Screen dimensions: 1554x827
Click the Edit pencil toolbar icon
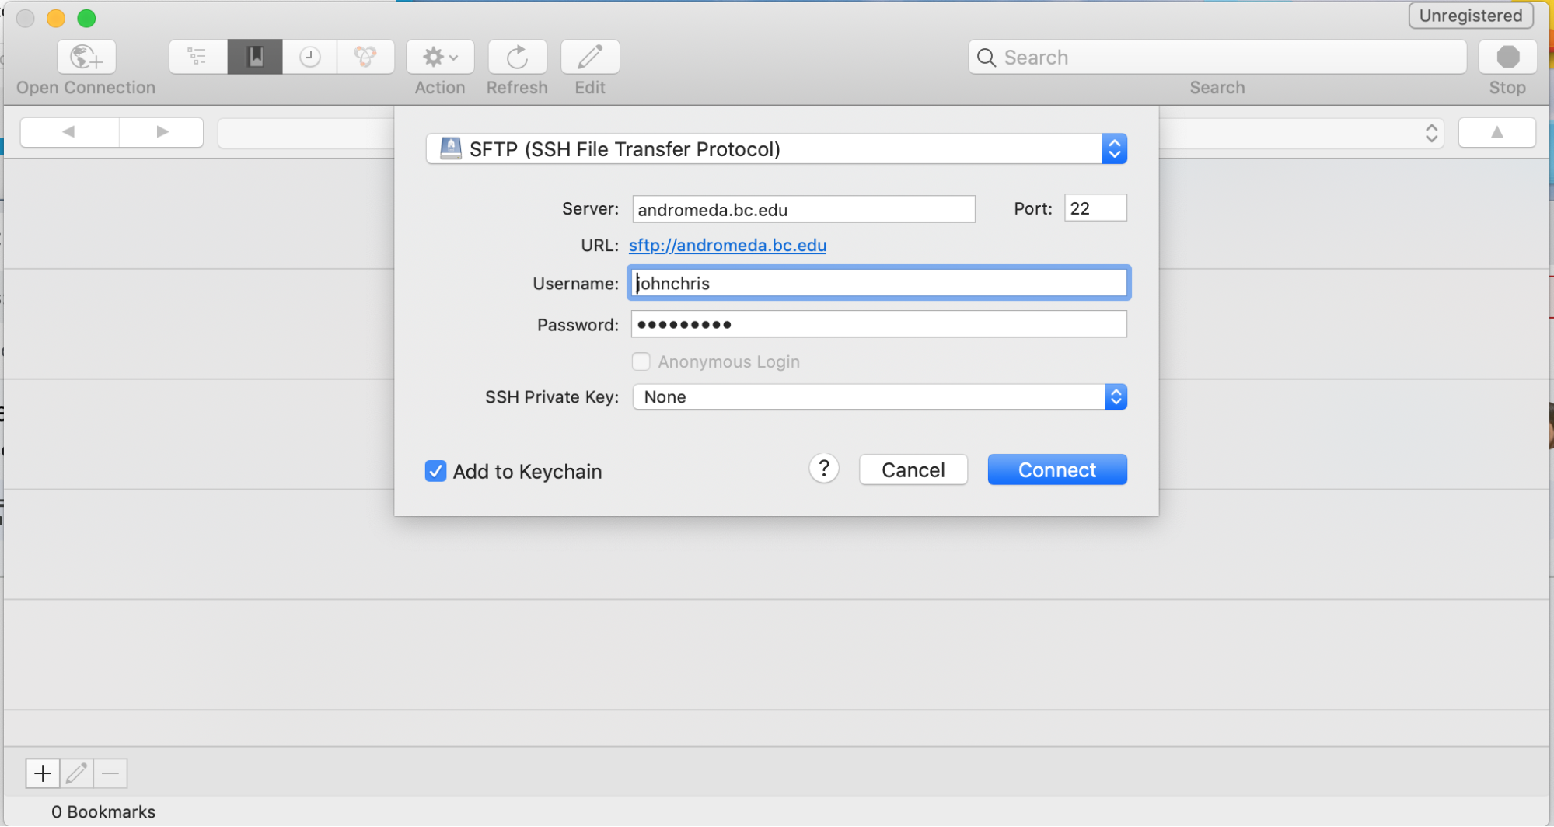click(x=590, y=57)
